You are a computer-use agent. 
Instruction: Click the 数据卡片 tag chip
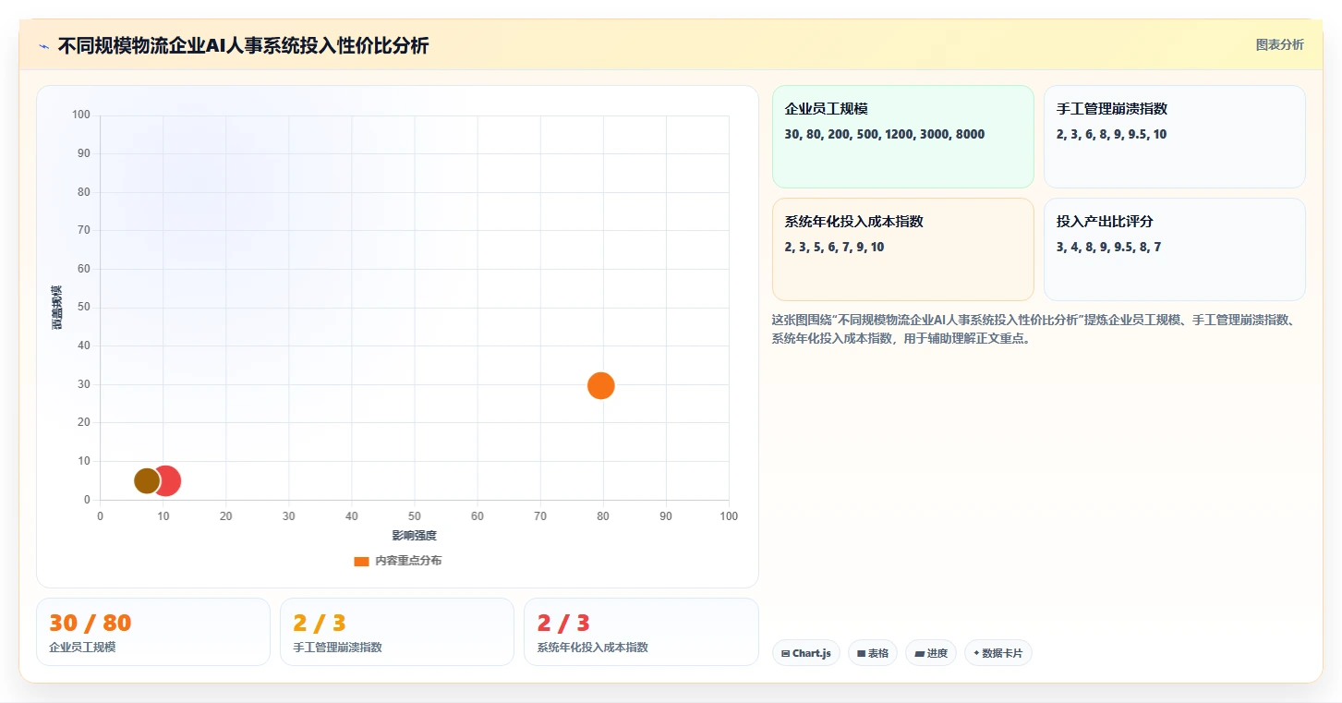(997, 653)
